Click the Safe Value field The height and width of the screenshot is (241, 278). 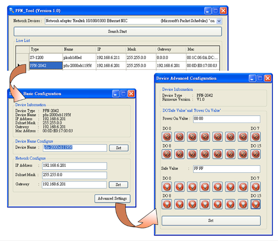point(227,169)
